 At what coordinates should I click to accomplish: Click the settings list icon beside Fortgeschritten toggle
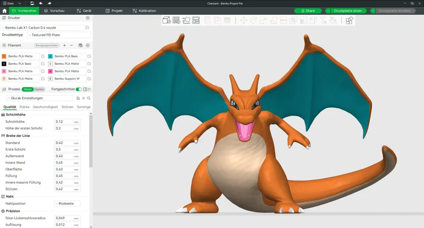coord(85,89)
